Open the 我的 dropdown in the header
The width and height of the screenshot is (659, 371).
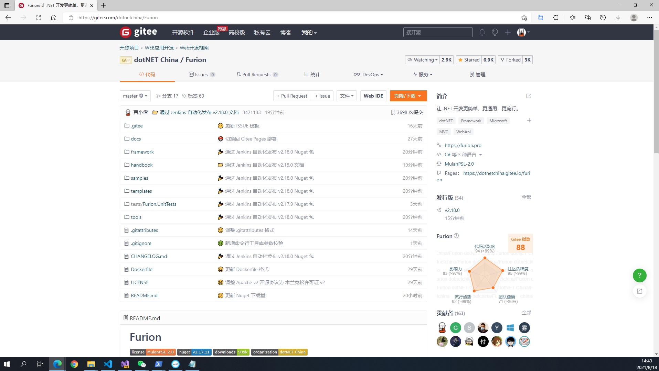point(309,32)
